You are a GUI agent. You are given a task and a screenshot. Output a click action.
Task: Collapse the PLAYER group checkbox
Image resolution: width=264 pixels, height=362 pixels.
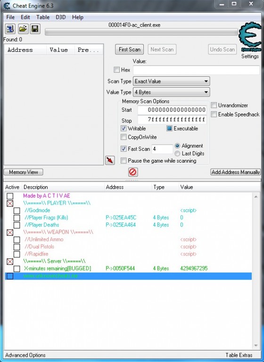pos(10,204)
